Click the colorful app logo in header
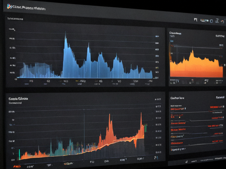 pyautogui.click(x=9, y=6)
